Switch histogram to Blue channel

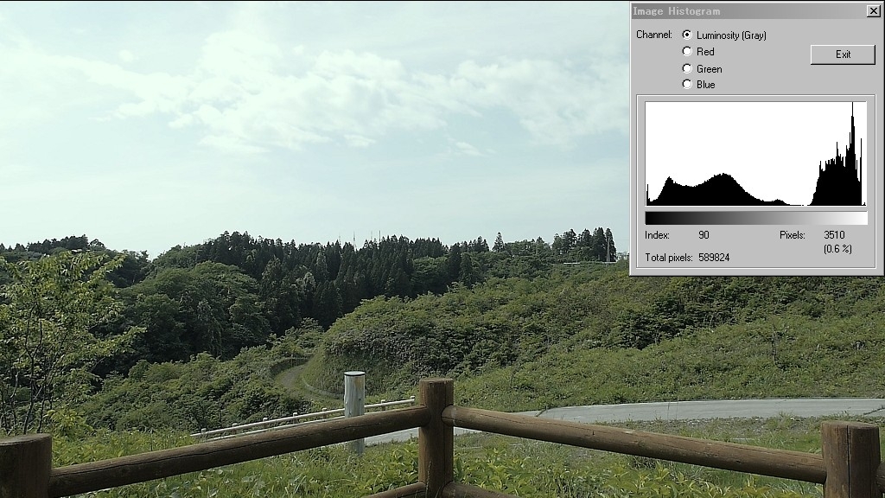click(x=687, y=84)
